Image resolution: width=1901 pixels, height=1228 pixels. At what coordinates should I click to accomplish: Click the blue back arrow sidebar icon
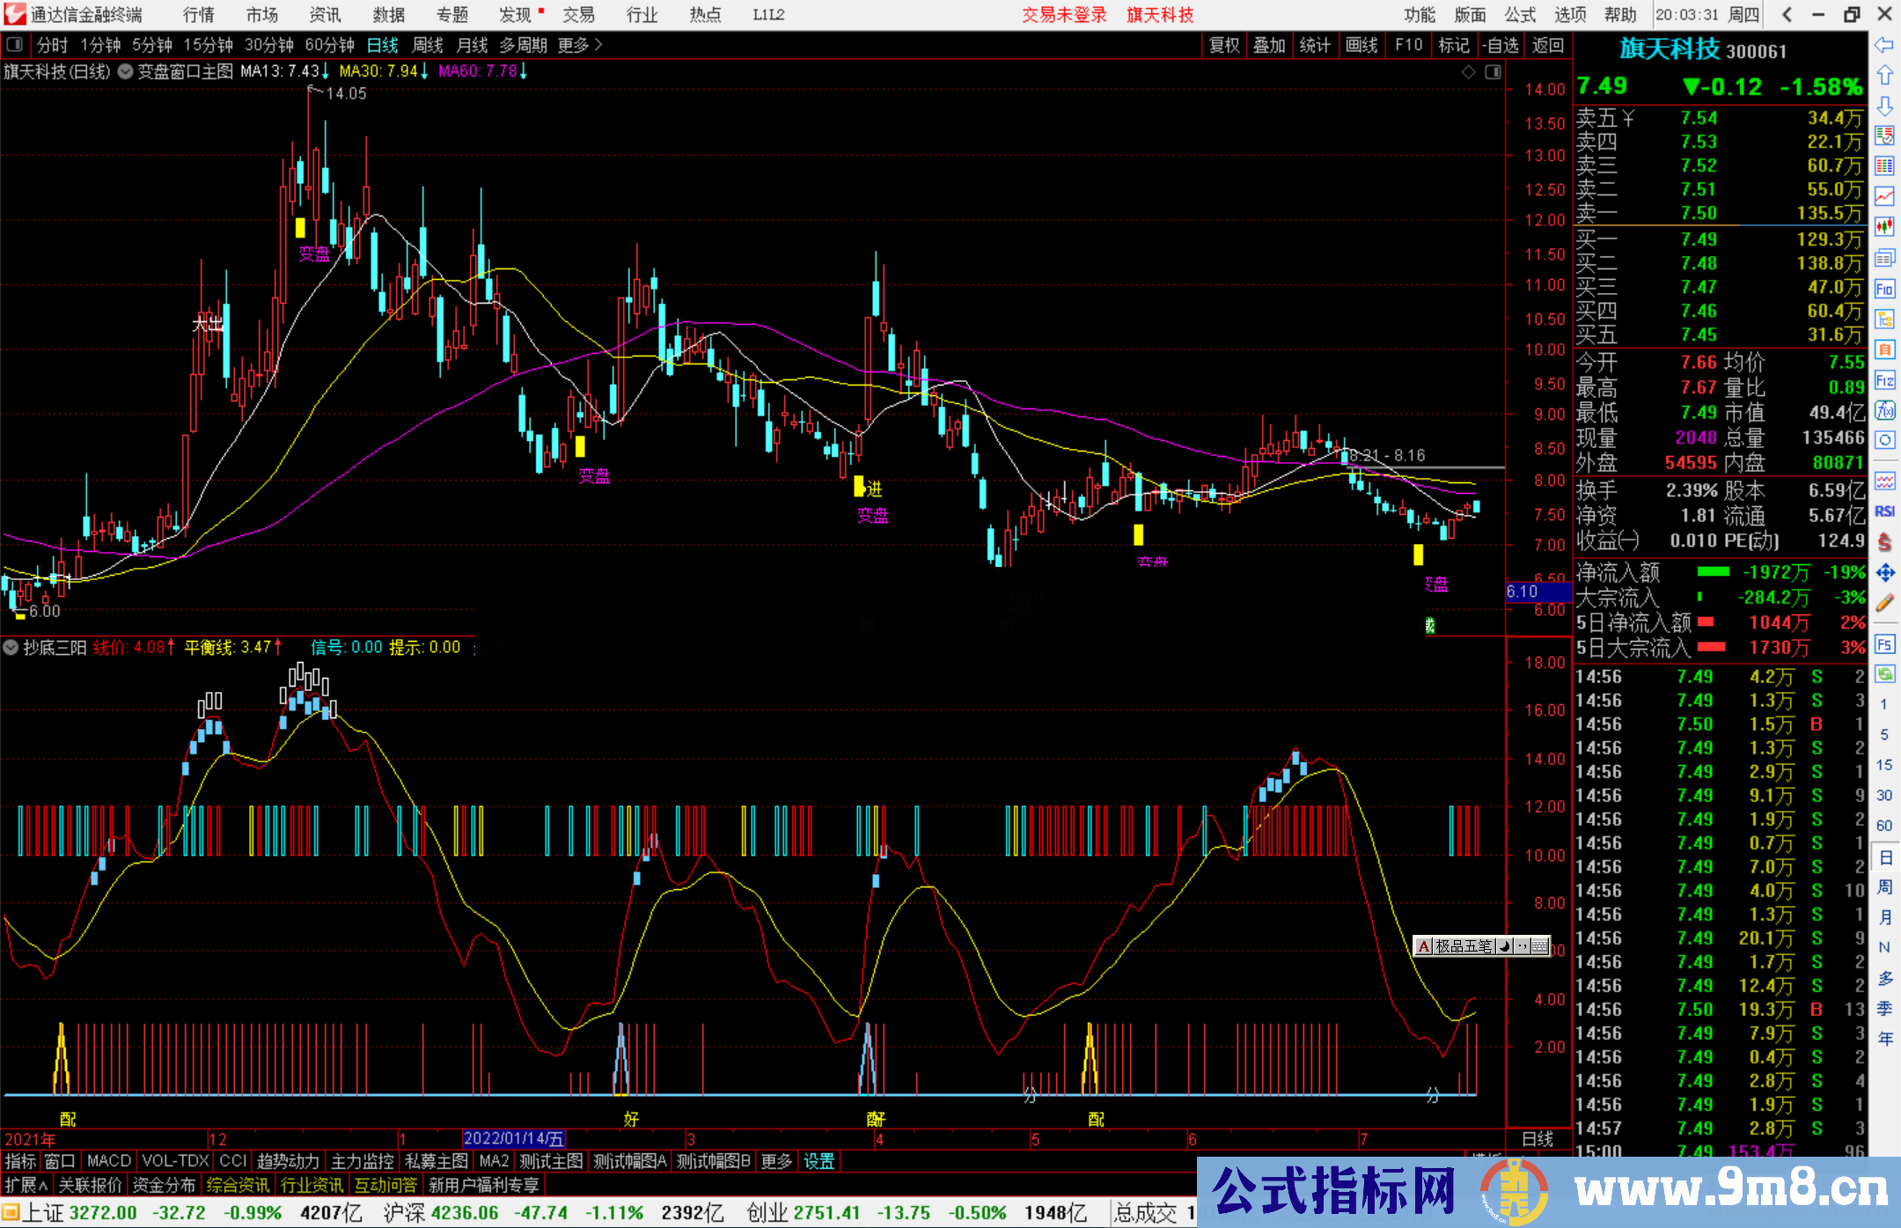(x=1884, y=45)
